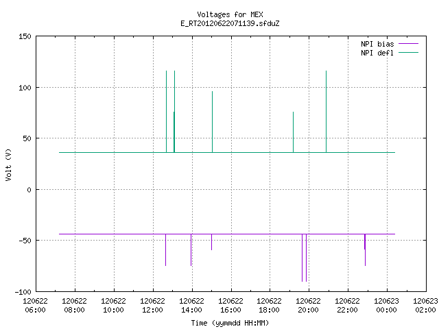Click the x-axis label 120622 06:00
Viewport: 439px width, 329px height.
pos(35,306)
